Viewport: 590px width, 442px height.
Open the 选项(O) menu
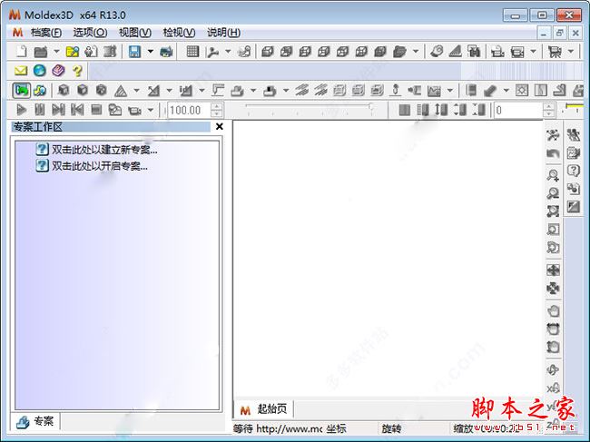coord(90,33)
